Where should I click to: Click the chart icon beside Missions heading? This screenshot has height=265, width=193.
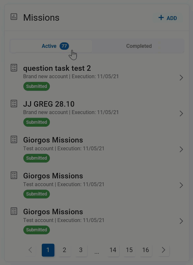(14, 17)
